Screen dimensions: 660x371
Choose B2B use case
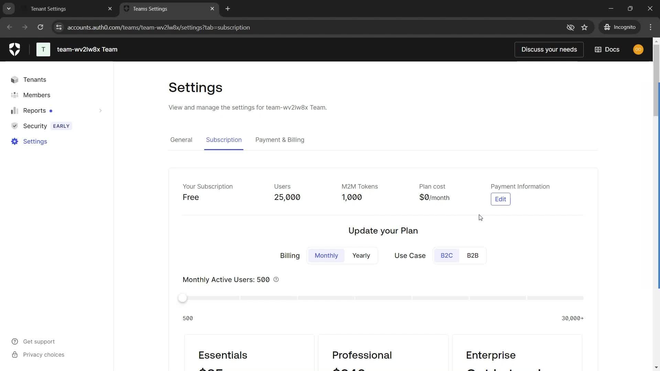[472, 256]
